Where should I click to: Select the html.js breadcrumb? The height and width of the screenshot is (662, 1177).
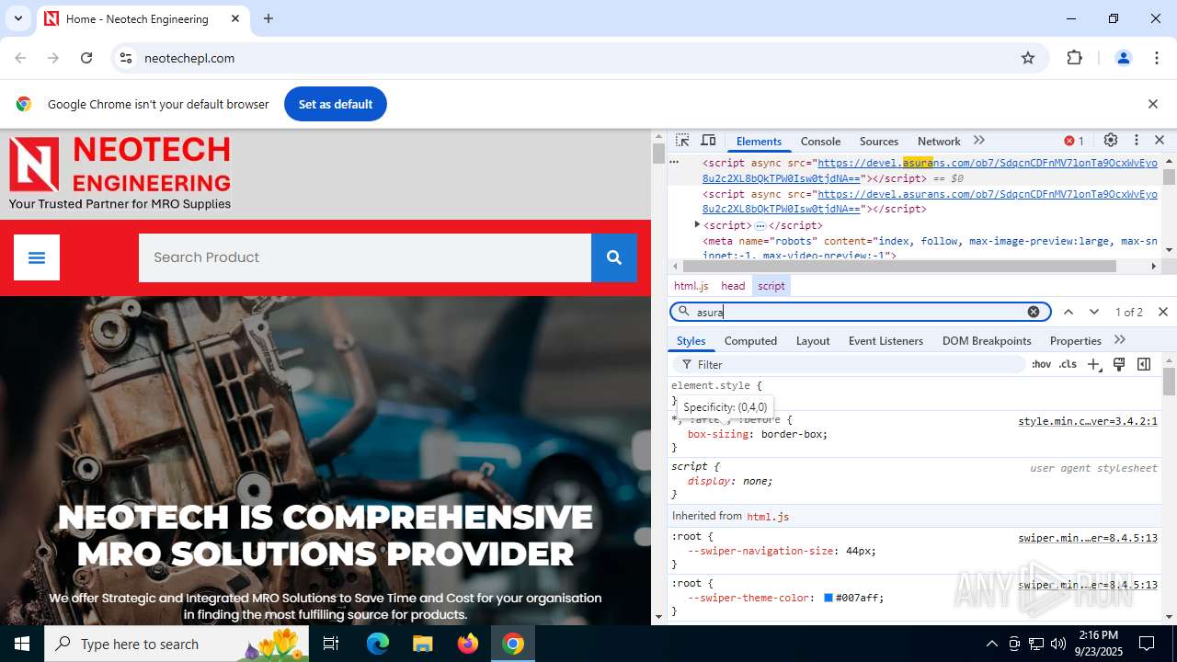(x=691, y=286)
